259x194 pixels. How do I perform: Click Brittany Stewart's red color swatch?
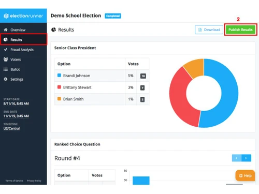coord(59,87)
